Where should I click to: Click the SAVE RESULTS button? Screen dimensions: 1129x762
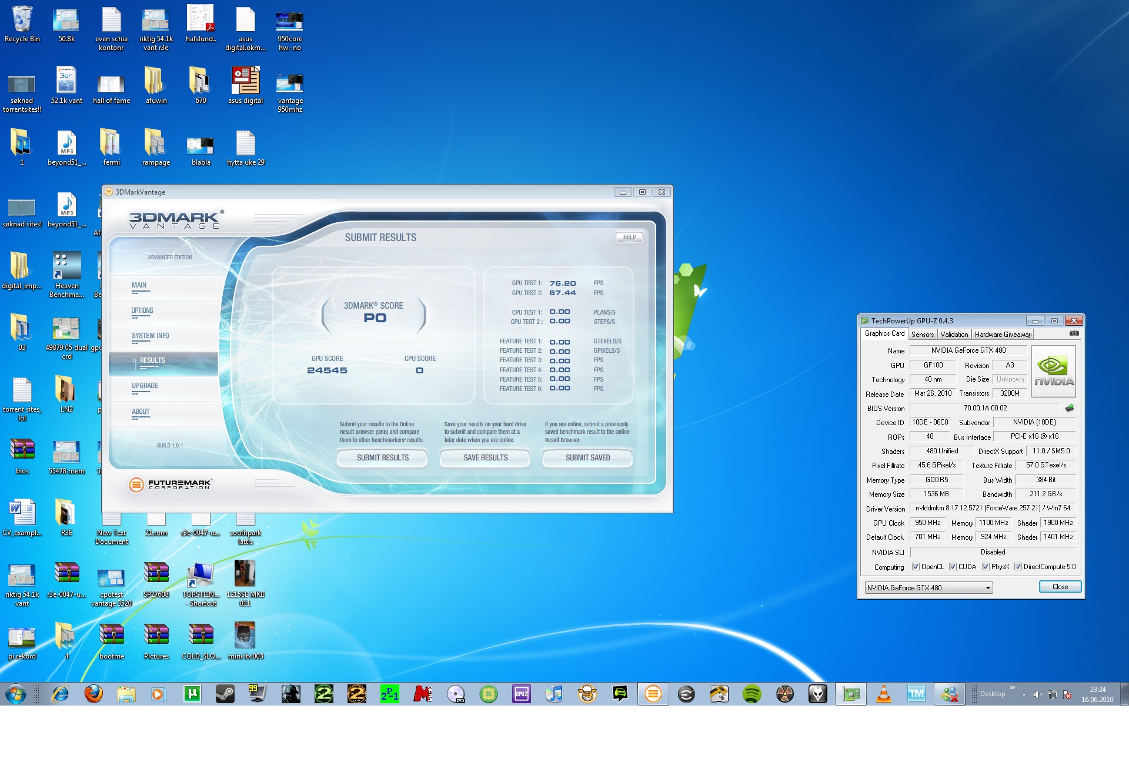tap(485, 457)
